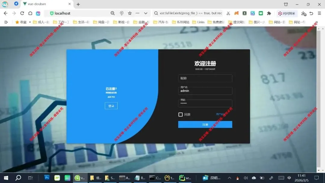Open the Task View button
This screenshot has height=183, width=325.
coord(30,178)
